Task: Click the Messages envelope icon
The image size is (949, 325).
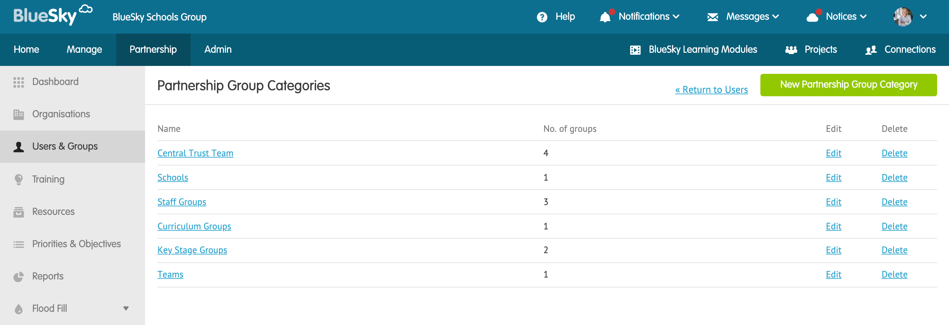Action: pos(713,17)
